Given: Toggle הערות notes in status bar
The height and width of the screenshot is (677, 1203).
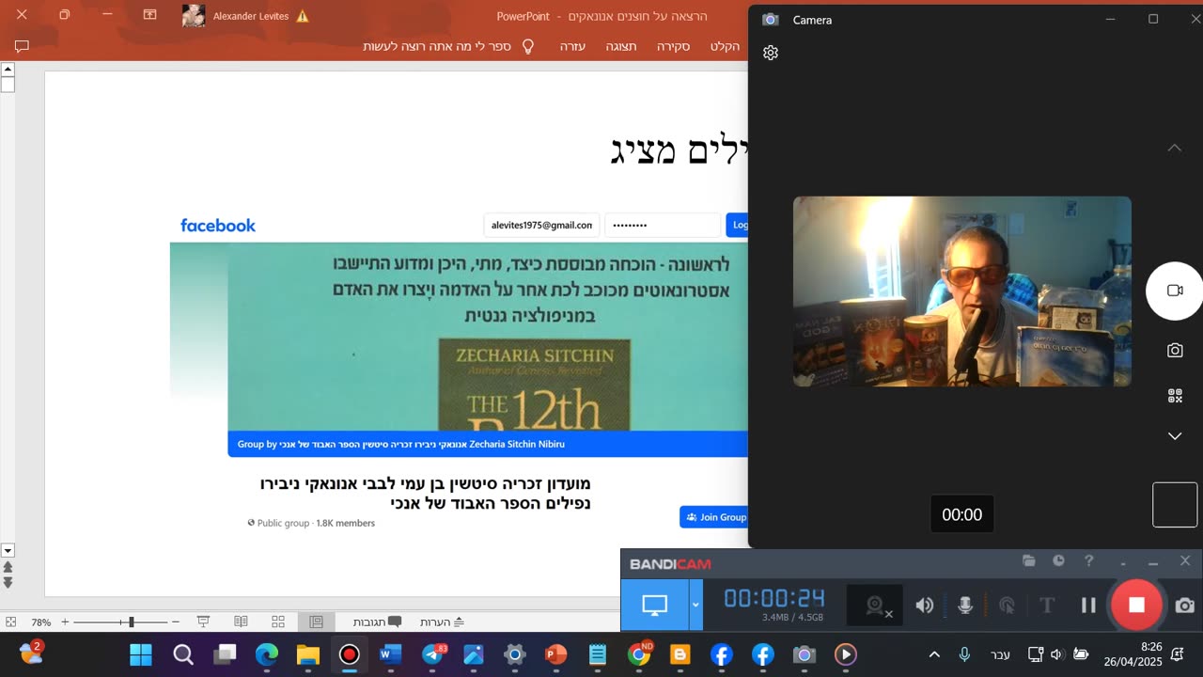Looking at the screenshot, I should [443, 622].
